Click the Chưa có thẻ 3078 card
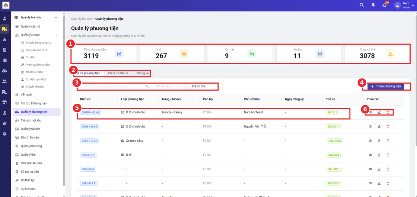This screenshot has width=417, height=197. click(x=377, y=54)
